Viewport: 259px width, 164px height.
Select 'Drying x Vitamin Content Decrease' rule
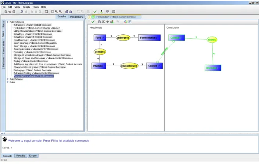tap(31, 61)
